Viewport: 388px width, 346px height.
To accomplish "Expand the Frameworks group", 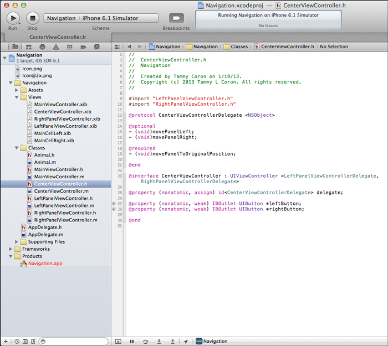I will (x=10, y=249).
